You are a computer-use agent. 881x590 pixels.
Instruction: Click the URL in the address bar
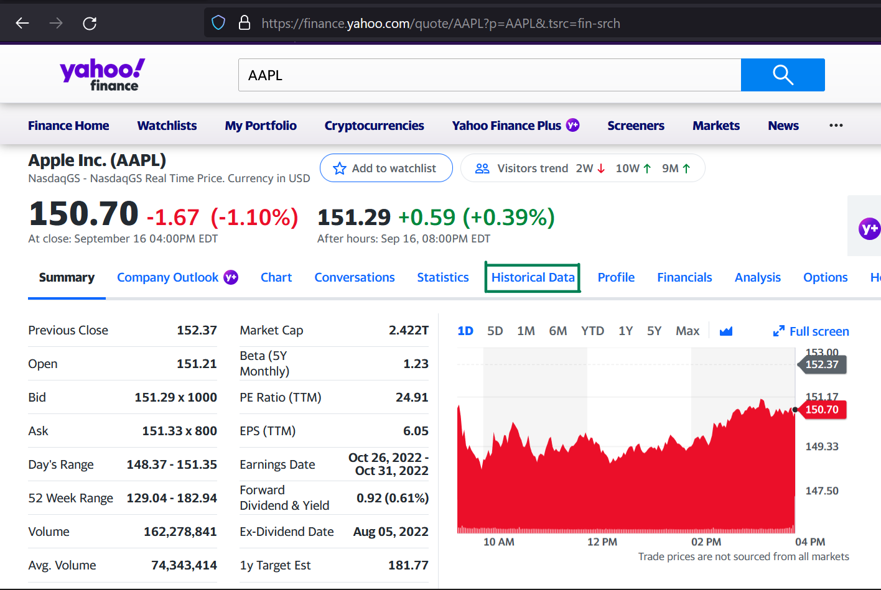440,24
